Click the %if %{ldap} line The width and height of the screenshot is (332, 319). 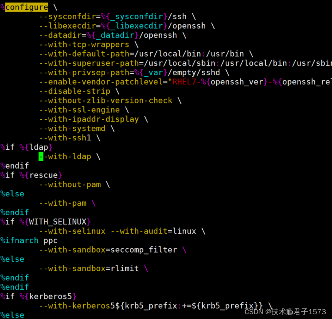tap(26, 147)
